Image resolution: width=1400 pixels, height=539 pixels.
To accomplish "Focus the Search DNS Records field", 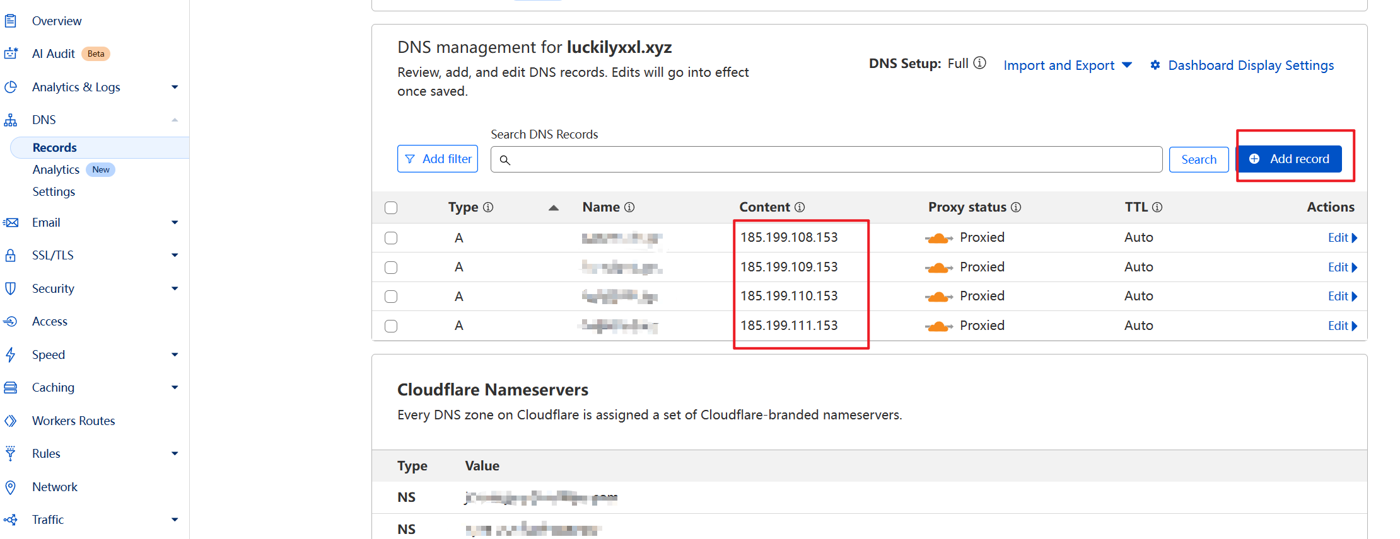I will tap(826, 159).
